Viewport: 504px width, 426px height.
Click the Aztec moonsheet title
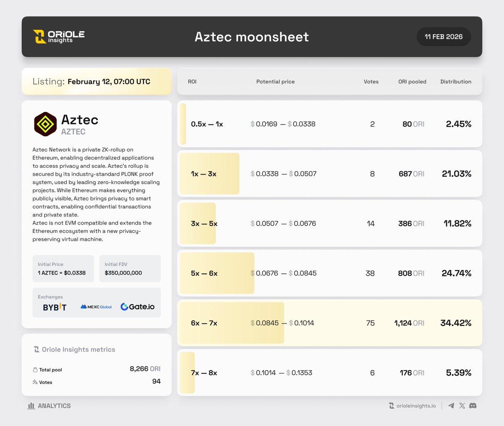click(x=252, y=37)
